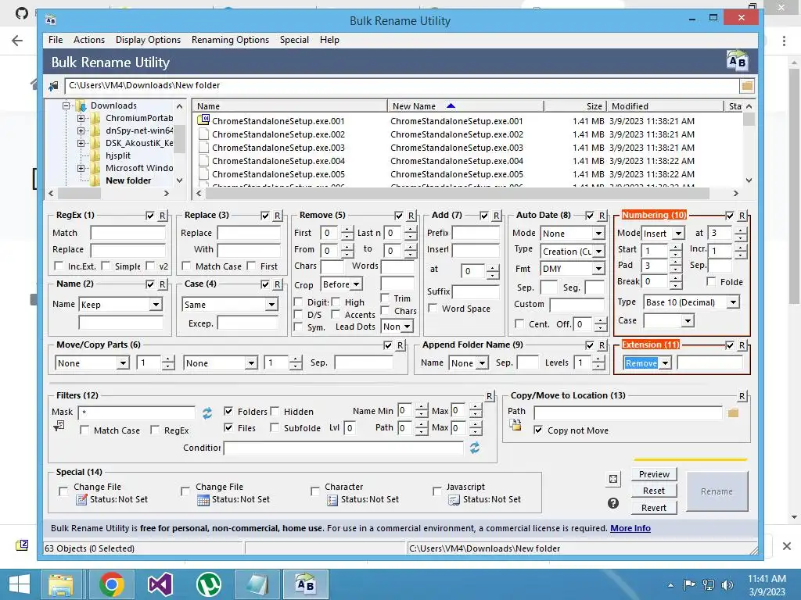Open the Change File Timestamps calendar icon
The image size is (801, 600).
point(203,500)
